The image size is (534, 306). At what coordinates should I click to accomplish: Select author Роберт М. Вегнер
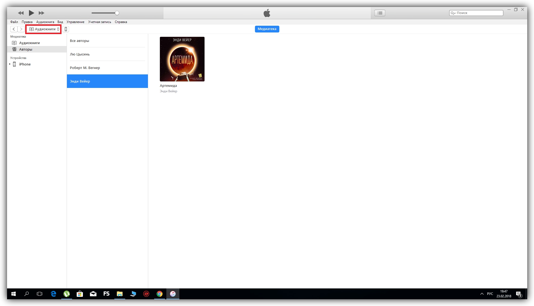coord(107,68)
